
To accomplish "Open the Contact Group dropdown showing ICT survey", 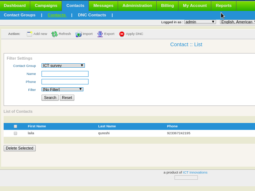I will (x=63, y=65).
